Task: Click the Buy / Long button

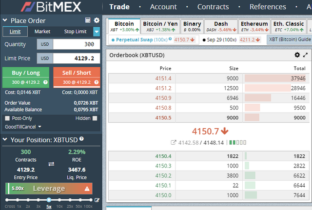Action: [26, 77]
